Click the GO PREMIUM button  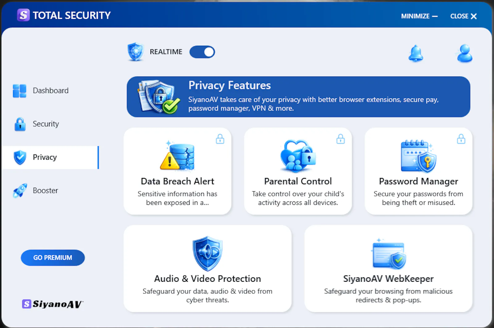click(x=53, y=258)
